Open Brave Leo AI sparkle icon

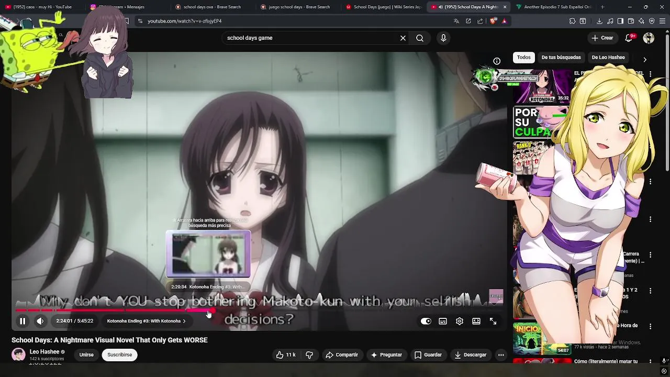(x=641, y=21)
